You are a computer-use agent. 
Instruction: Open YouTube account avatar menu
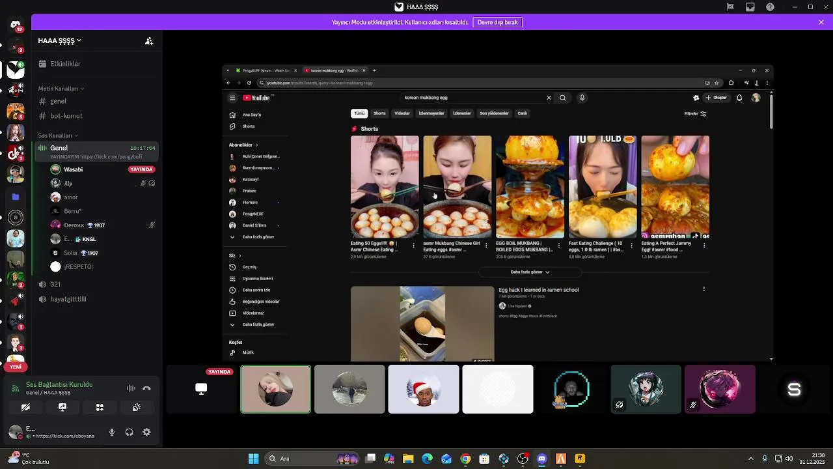(756, 98)
